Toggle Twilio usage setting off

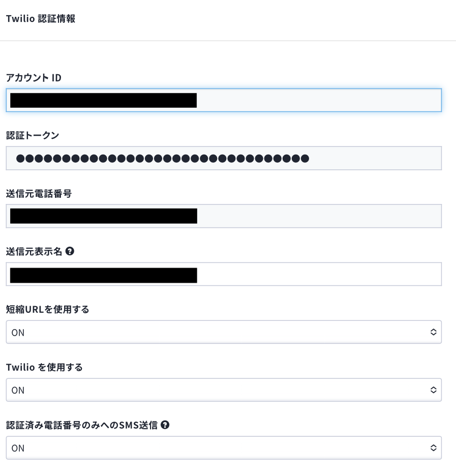tap(224, 390)
